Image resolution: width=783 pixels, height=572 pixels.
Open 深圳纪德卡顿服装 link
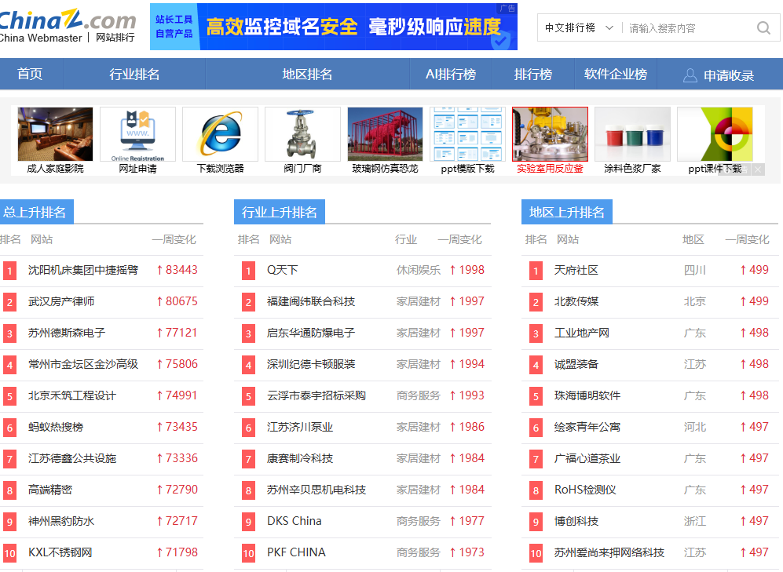coord(310,364)
